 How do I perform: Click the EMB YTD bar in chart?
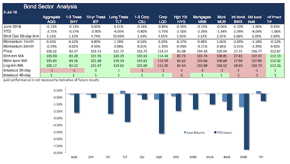[x=246, y=122]
